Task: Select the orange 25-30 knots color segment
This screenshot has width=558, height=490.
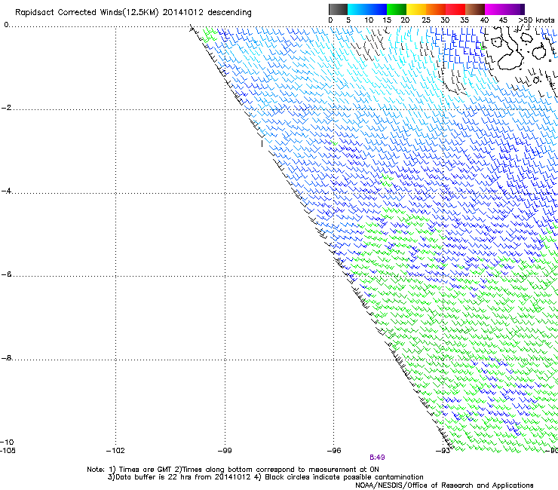Action: point(436,9)
